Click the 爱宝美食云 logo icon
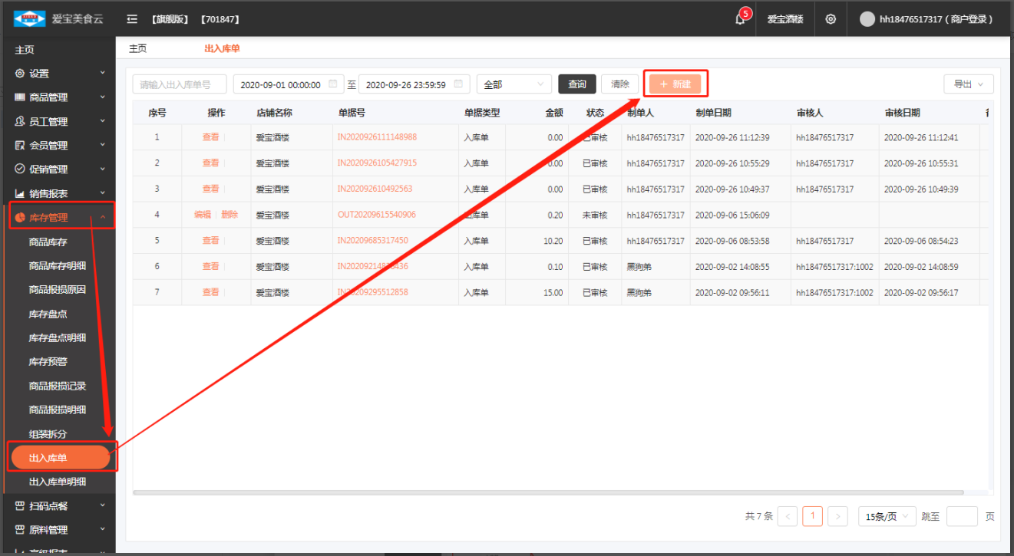This screenshot has width=1014, height=556. tap(29, 18)
